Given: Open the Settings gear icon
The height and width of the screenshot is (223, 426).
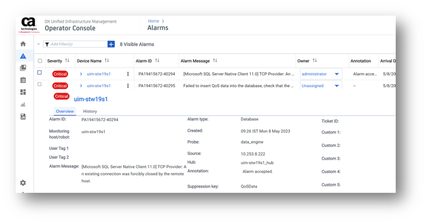Looking at the screenshot, I should coord(23,183).
